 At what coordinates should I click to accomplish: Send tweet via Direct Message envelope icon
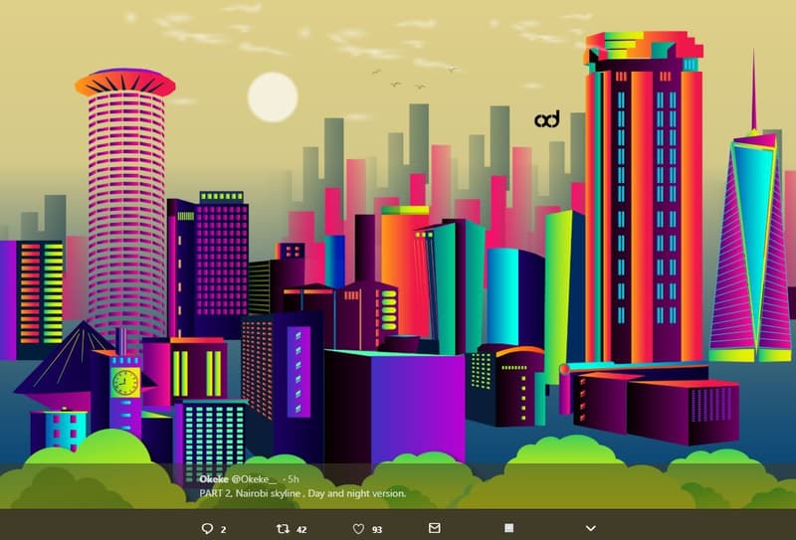(435, 528)
